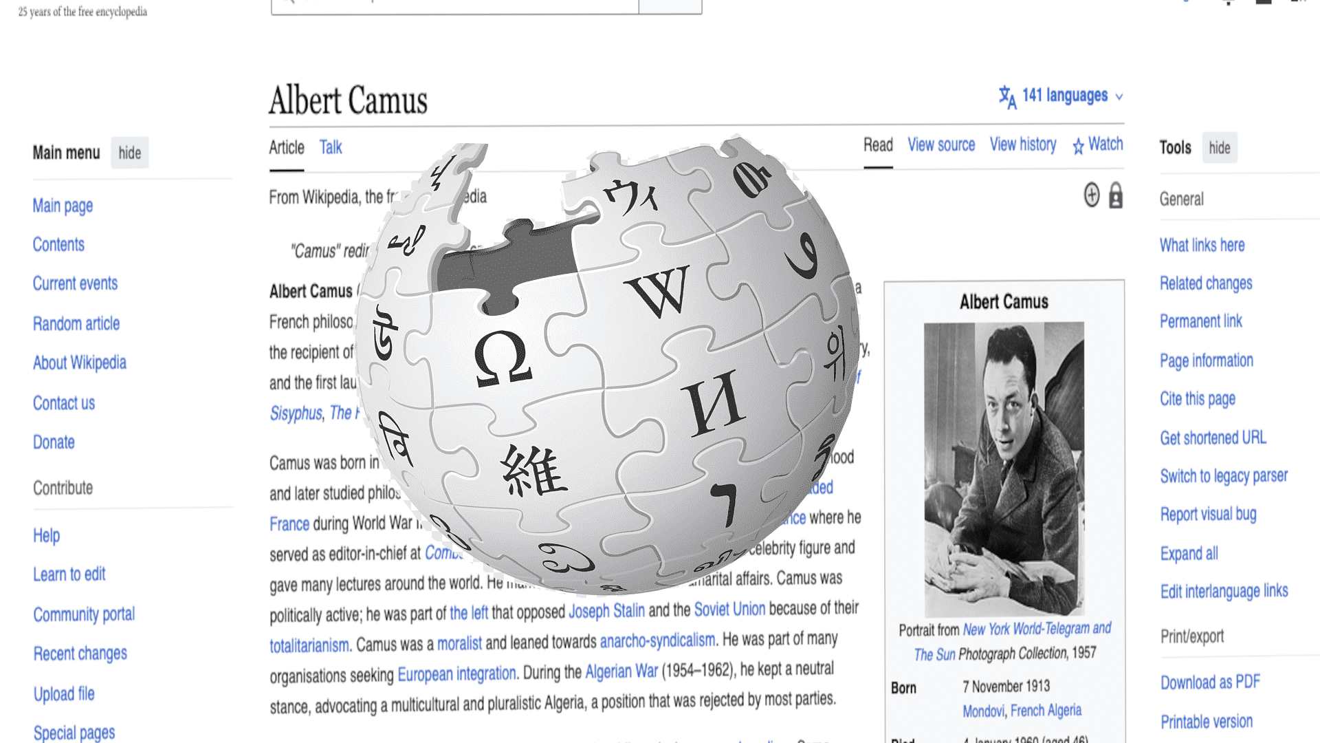1320x743 pixels.
Task: Click the Albert Camus portrait photo
Action: (1004, 469)
